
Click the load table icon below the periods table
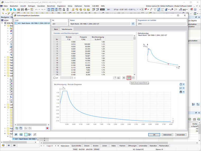click(x=115, y=78)
